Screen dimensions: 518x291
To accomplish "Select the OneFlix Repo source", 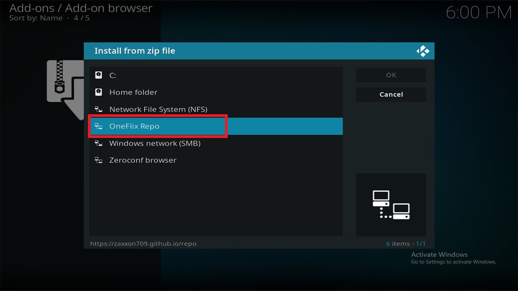I will [x=216, y=126].
